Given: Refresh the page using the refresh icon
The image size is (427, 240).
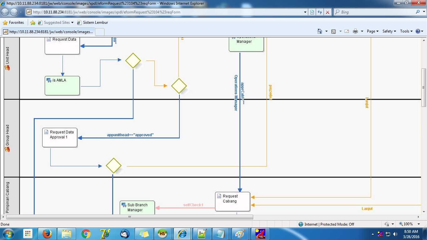Looking at the screenshot, I should (x=319, y=12).
